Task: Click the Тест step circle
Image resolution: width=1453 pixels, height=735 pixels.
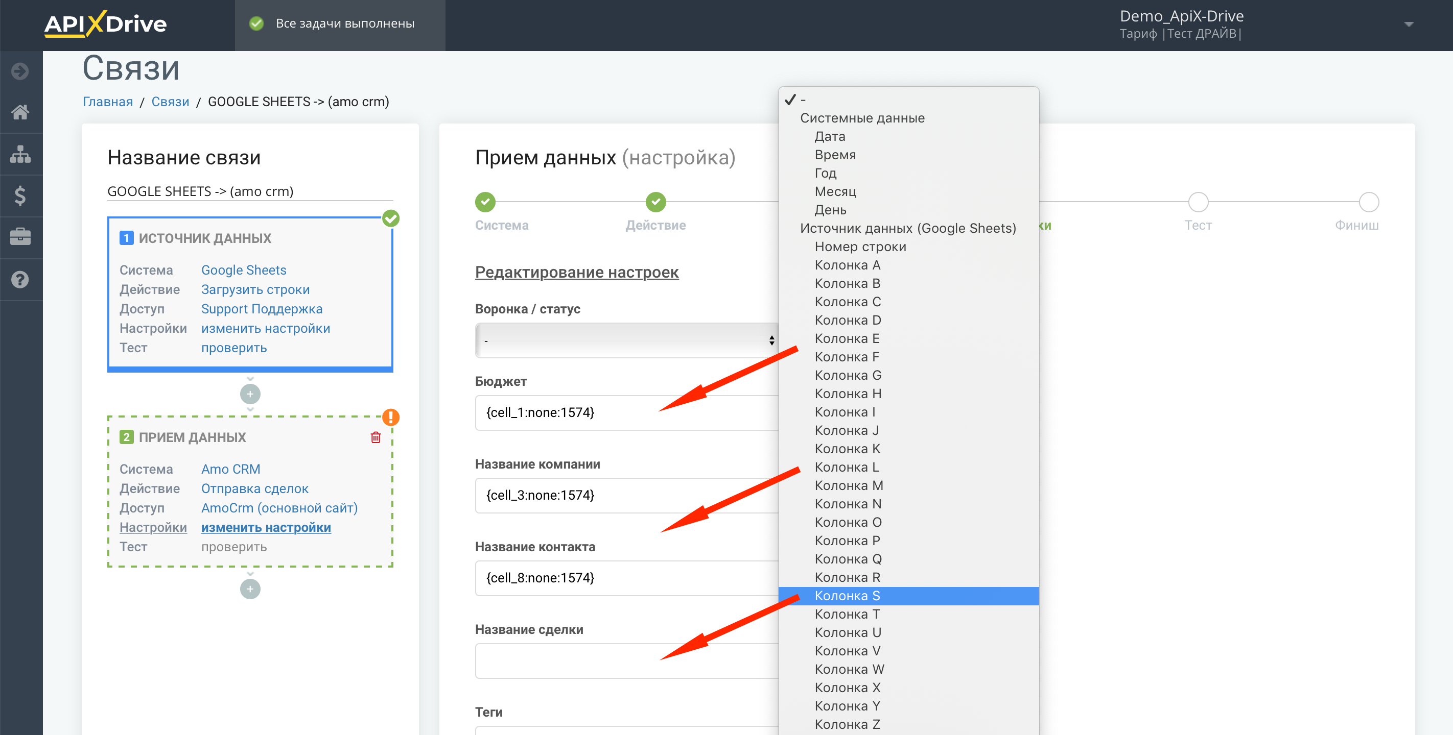Action: 1198,202
